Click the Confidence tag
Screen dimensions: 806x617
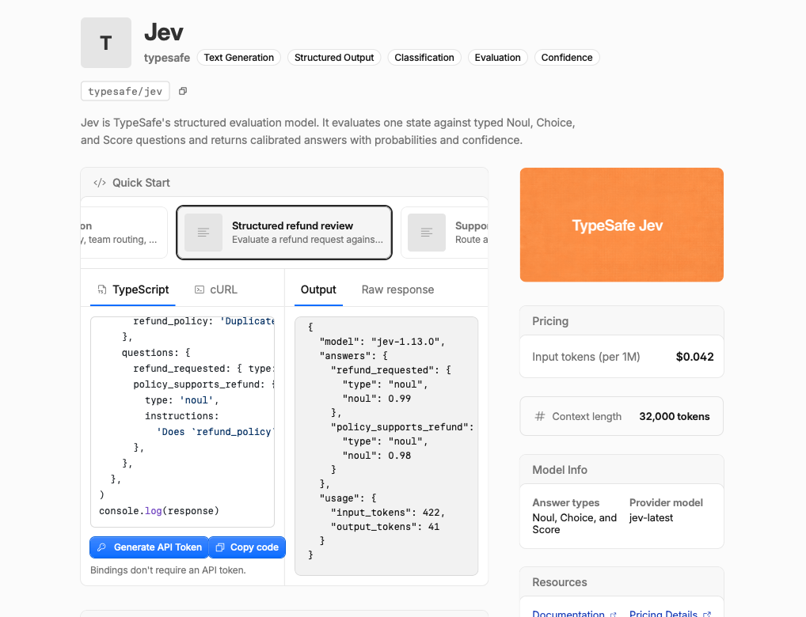pyautogui.click(x=567, y=58)
